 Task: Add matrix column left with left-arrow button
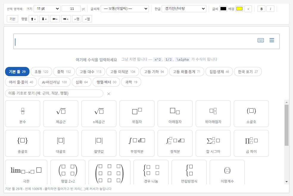(55, 19)
